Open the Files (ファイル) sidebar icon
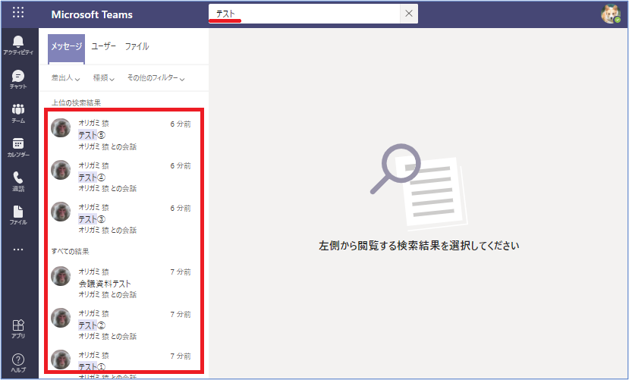The width and height of the screenshot is (629, 380). [x=18, y=215]
